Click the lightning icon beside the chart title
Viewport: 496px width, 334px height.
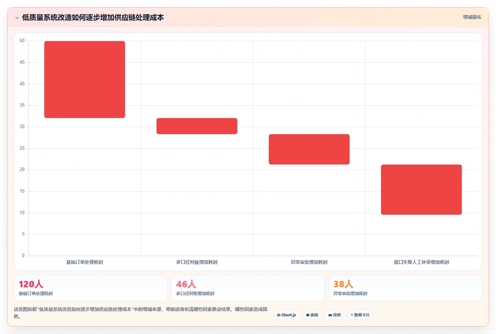(17, 18)
